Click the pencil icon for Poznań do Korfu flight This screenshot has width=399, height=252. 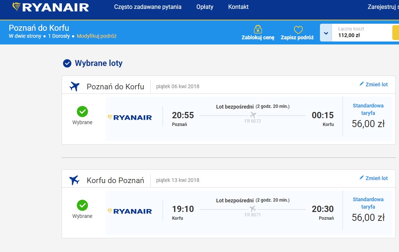pos(362,84)
